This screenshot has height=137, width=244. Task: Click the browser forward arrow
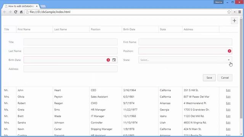pyautogui.click(x=10, y=12)
